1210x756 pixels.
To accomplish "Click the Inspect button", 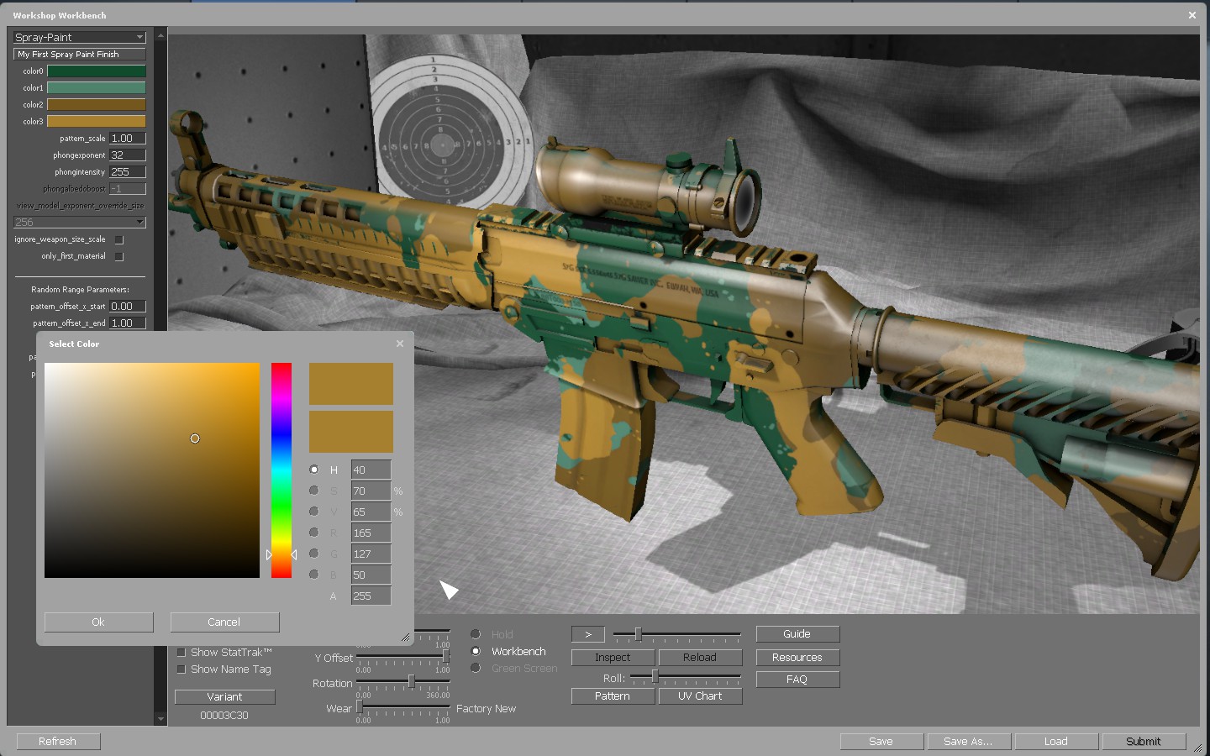I will 613,658.
